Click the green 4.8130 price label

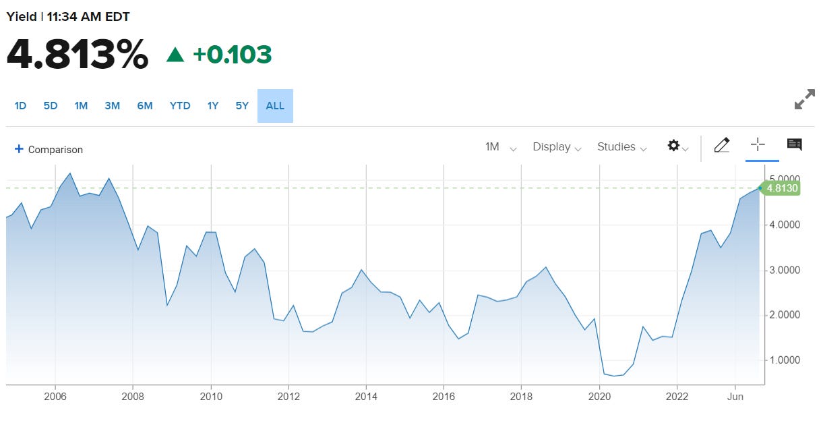pos(782,188)
